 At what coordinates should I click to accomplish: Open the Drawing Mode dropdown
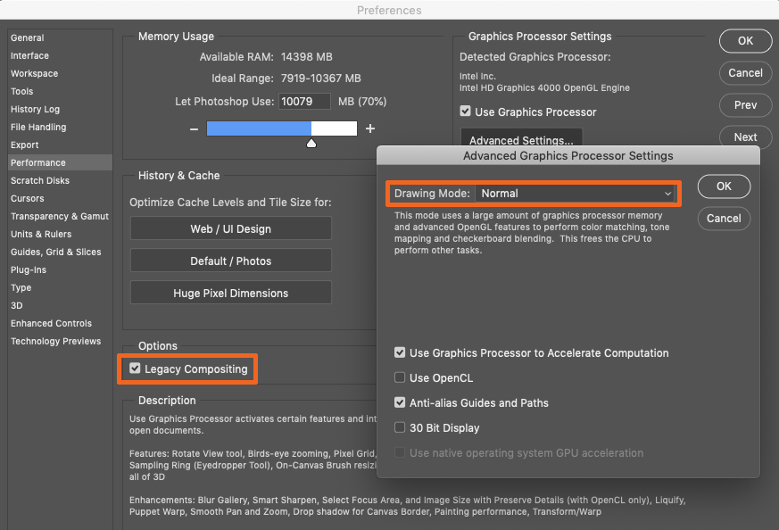tap(575, 194)
